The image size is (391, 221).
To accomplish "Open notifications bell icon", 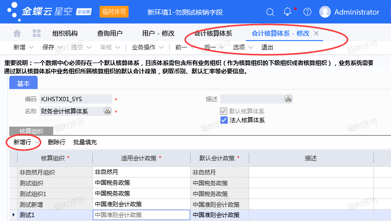I will click(x=287, y=12).
